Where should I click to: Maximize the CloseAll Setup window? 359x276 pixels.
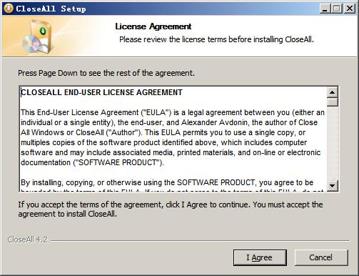pos(337,9)
